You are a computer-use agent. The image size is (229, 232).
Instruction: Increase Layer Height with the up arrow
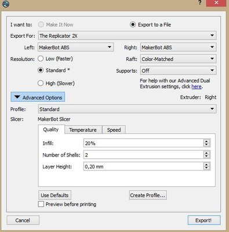pos(206,165)
